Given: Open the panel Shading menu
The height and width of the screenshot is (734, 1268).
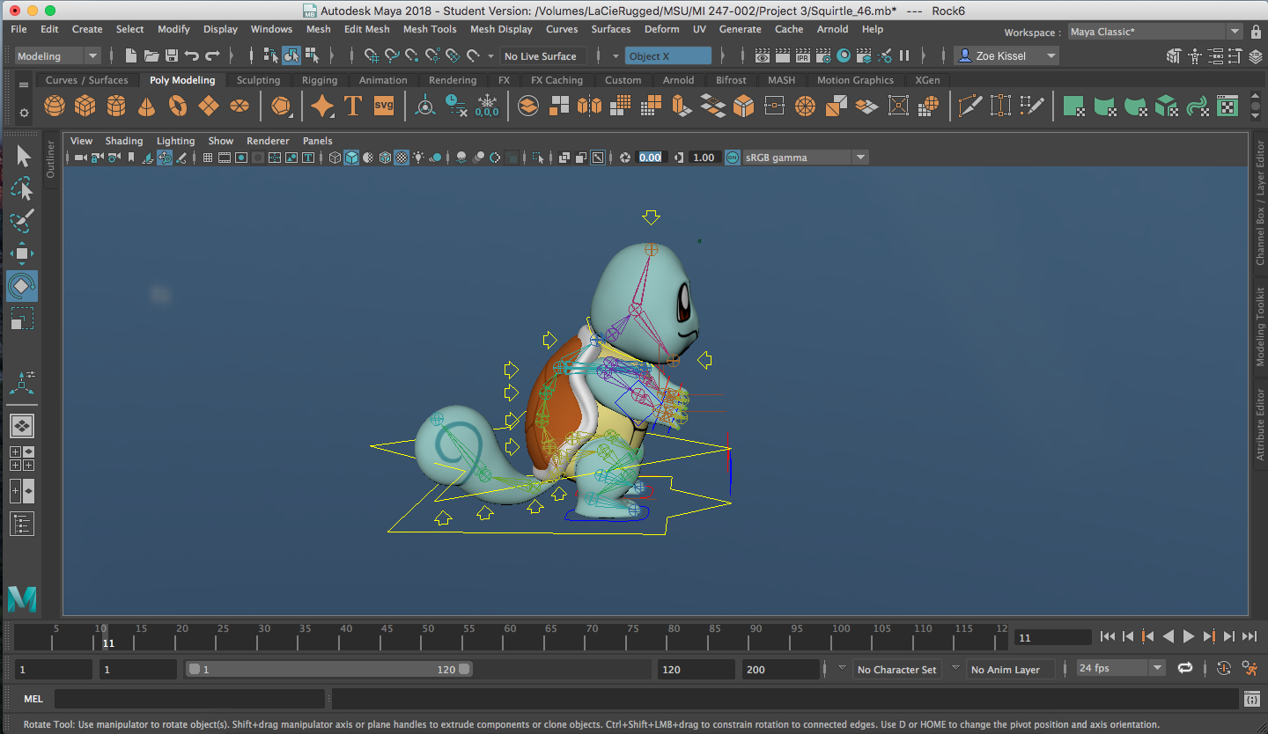Looking at the screenshot, I should click(x=124, y=141).
